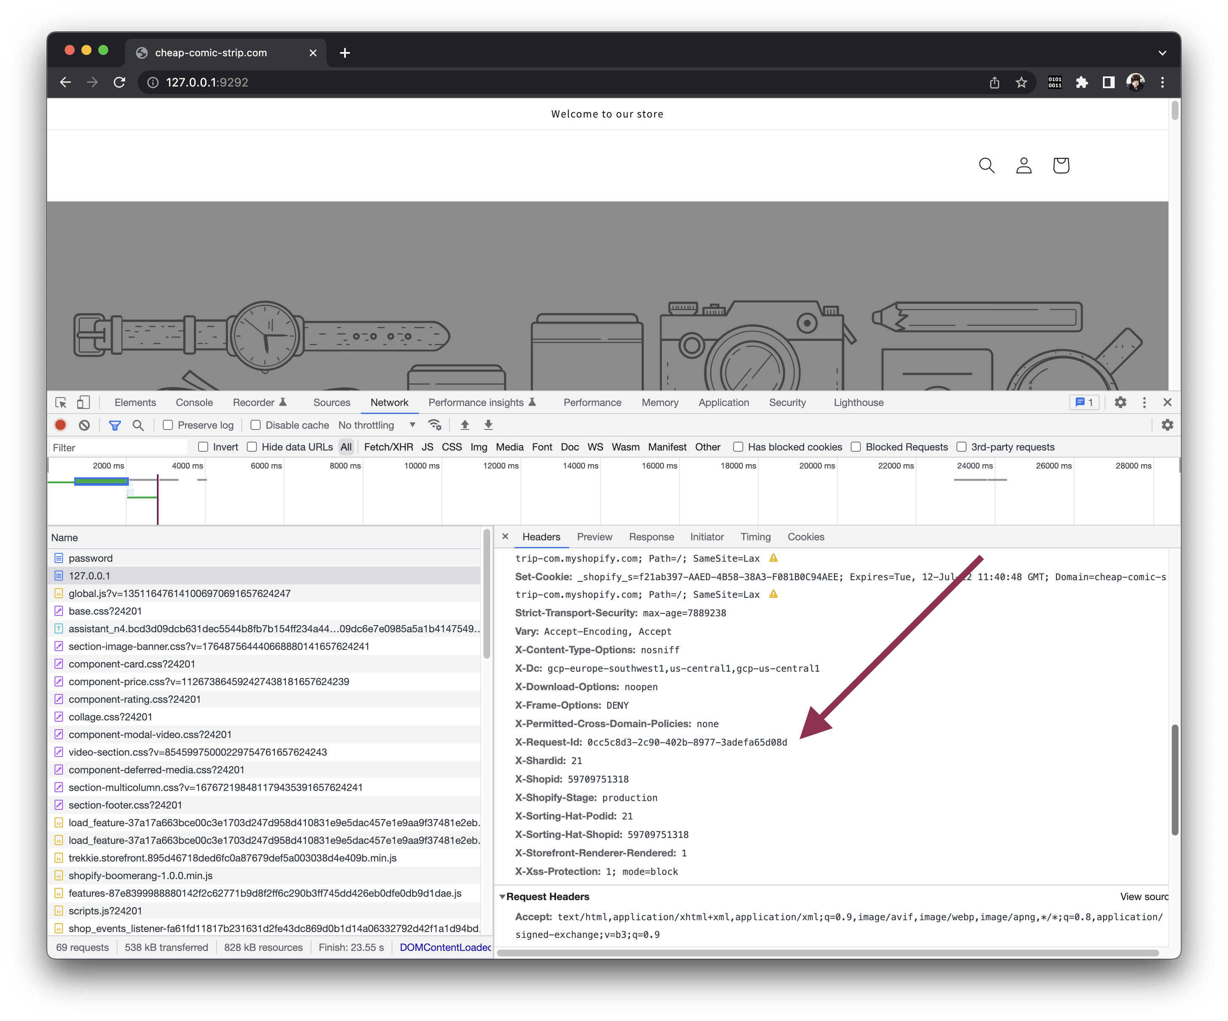Tick the Hide data URLs checkbox

tap(252, 447)
